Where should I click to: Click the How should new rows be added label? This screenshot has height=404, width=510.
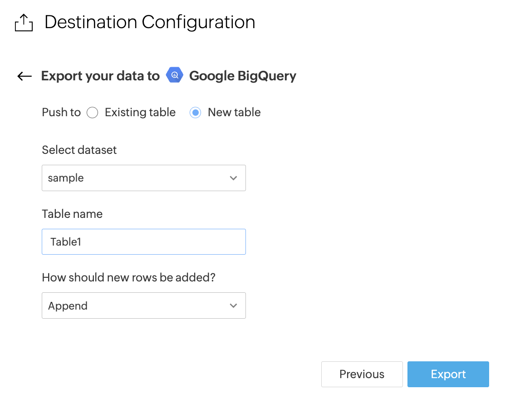[x=128, y=277]
